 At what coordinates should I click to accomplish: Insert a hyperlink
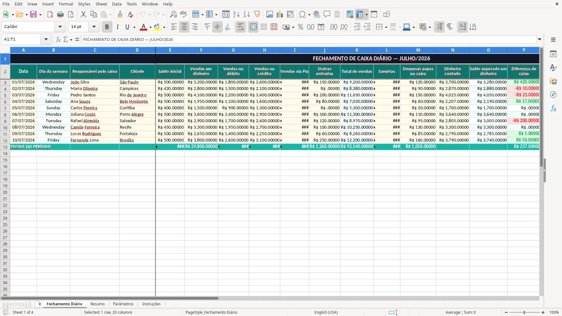click(317, 15)
